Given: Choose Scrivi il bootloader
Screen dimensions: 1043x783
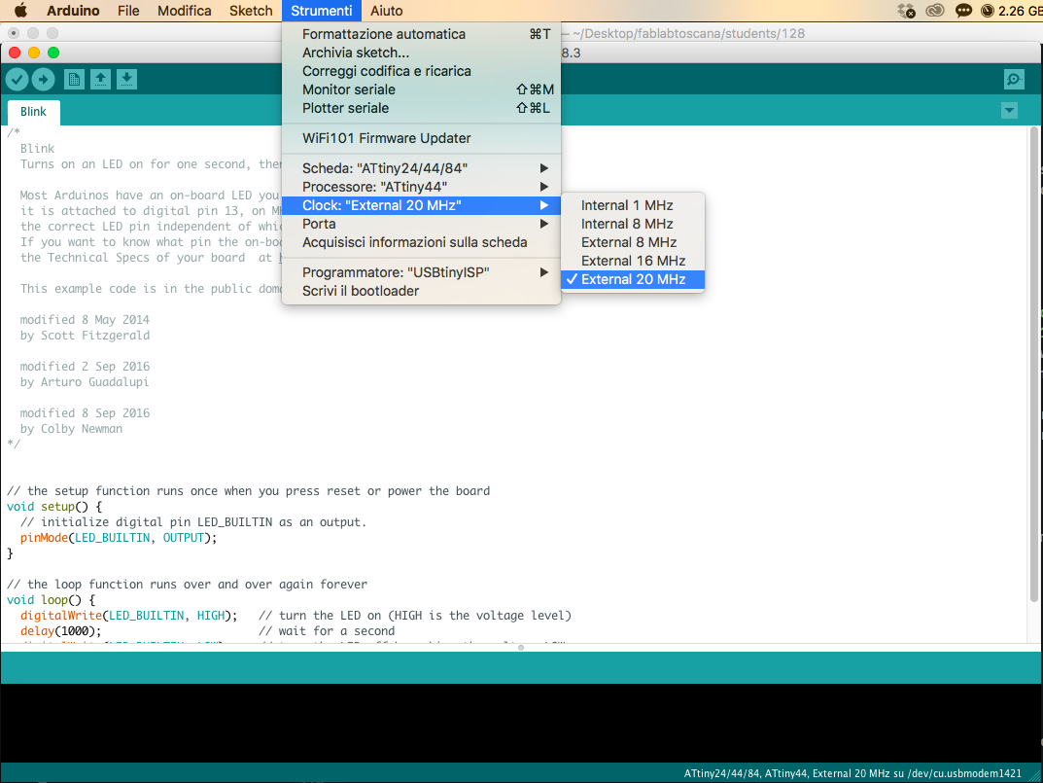Looking at the screenshot, I should click(421, 291).
